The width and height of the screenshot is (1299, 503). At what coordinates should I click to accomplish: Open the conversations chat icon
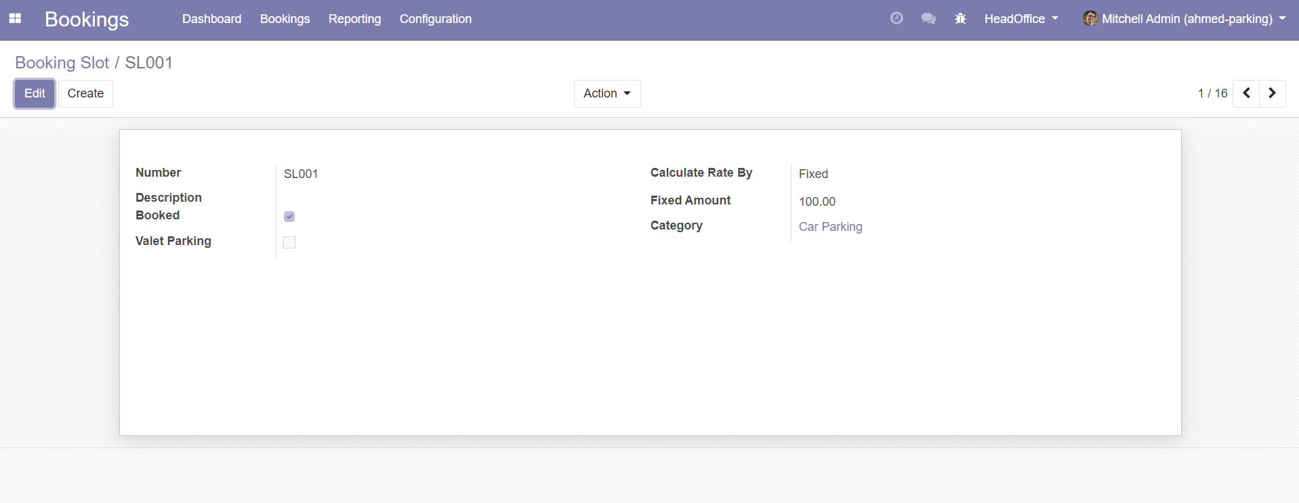coord(928,19)
